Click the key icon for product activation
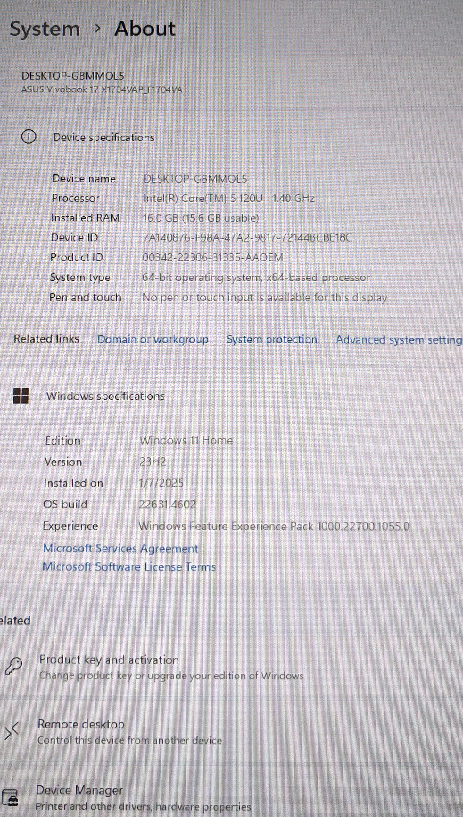The height and width of the screenshot is (817, 463). [x=13, y=666]
